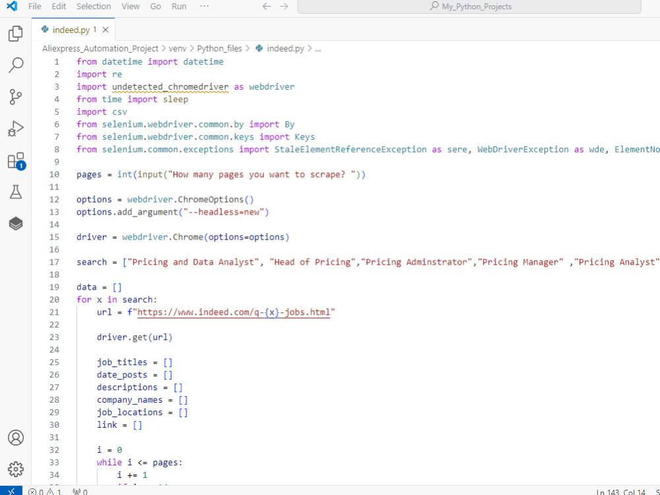Image resolution: width=660 pixels, height=495 pixels.
Task: Open the Search panel
Action: tap(16, 65)
